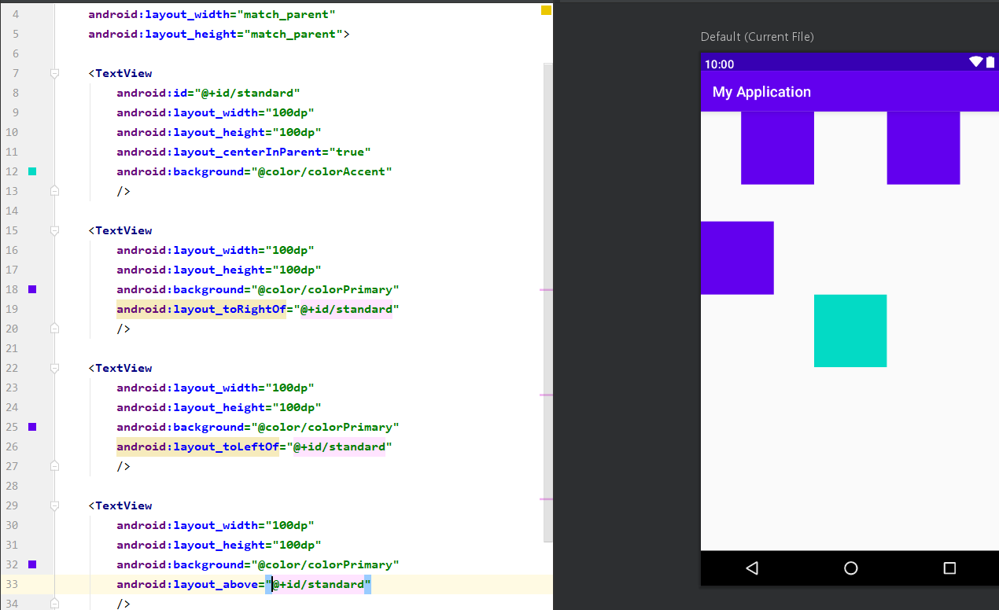Click the android:layout_toLeftOf attribute
Screen dimensions: 999x610
tap(197, 446)
